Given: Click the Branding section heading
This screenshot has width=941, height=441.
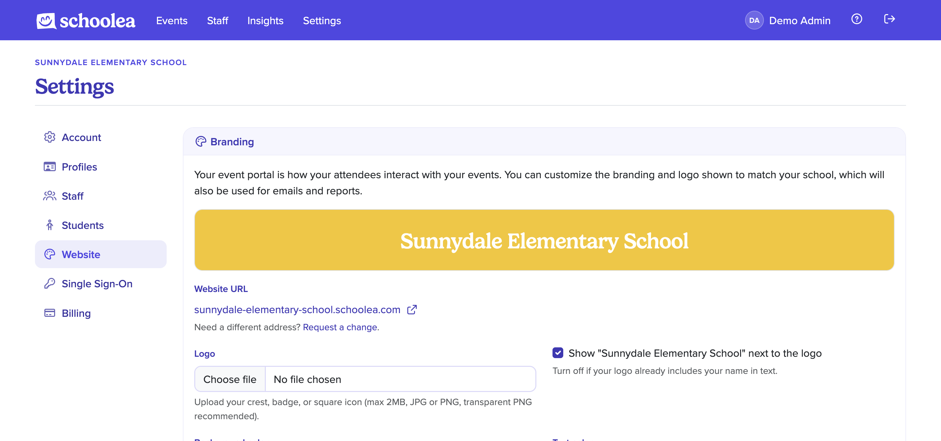Looking at the screenshot, I should point(232,142).
